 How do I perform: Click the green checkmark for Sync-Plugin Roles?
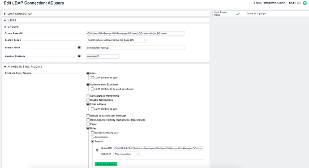(x=238, y=14)
